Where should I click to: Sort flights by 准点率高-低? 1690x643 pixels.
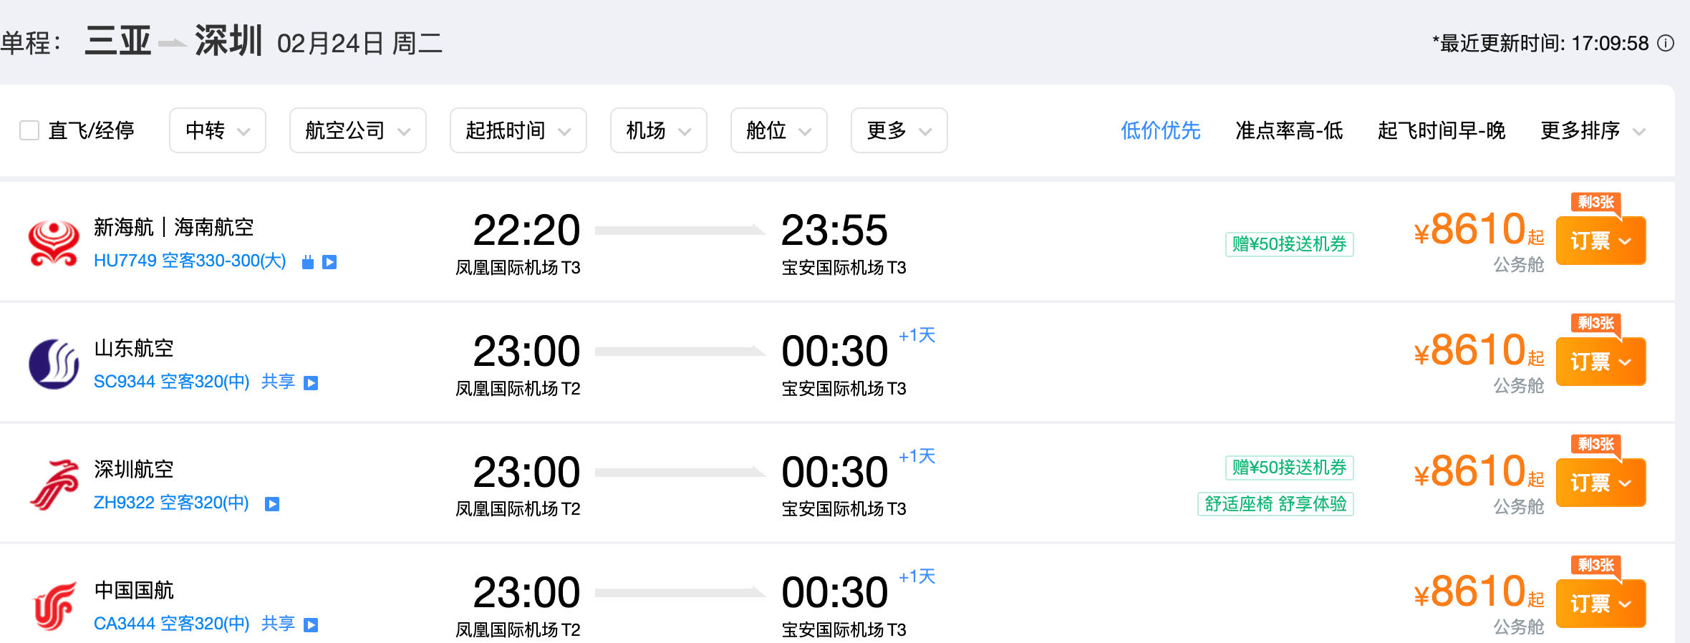pyautogui.click(x=1289, y=130)
